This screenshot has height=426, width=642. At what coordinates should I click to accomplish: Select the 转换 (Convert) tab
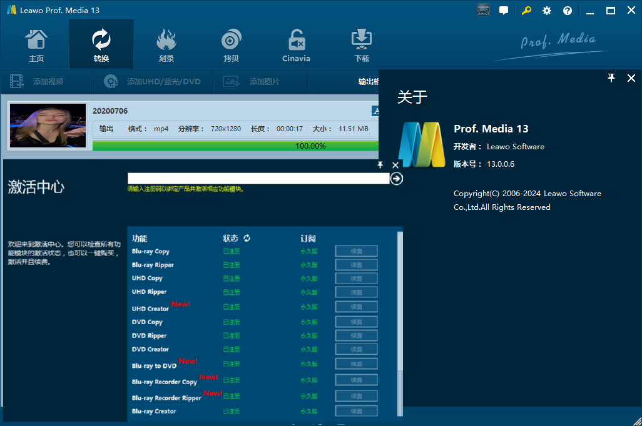pyautogui.click(x=101, y=45)
